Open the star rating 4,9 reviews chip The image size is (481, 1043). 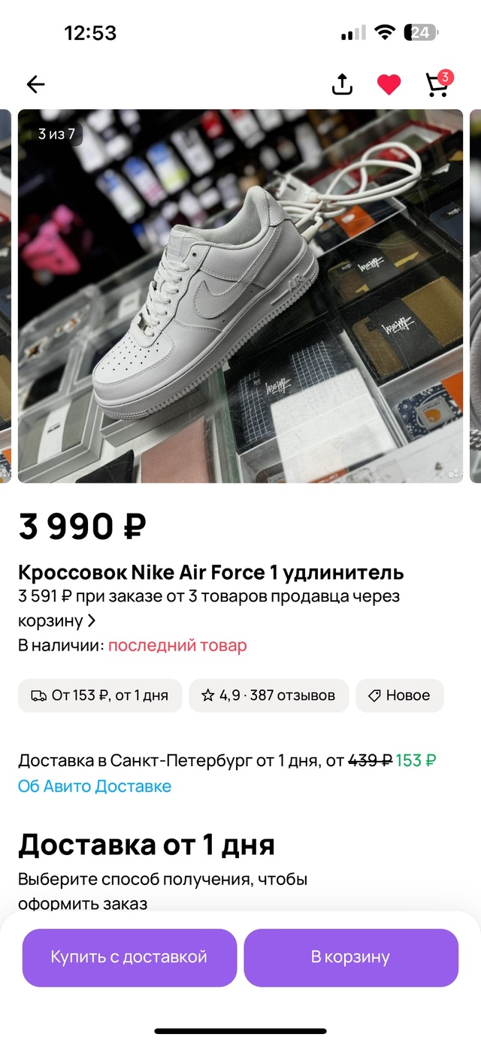pyautogui.click(x=268, y=696)
